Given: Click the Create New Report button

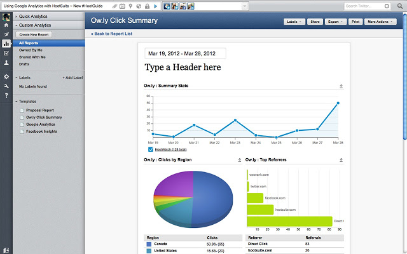Looking at the screenshot, I should [x=34, y=34].
